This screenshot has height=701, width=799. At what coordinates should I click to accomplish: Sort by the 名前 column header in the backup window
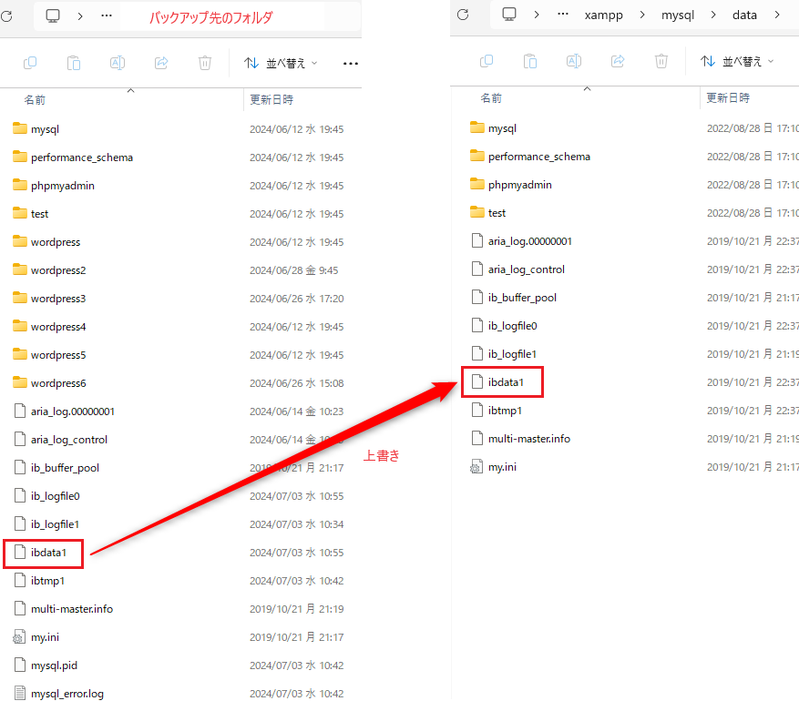click(x=35, y=99)
